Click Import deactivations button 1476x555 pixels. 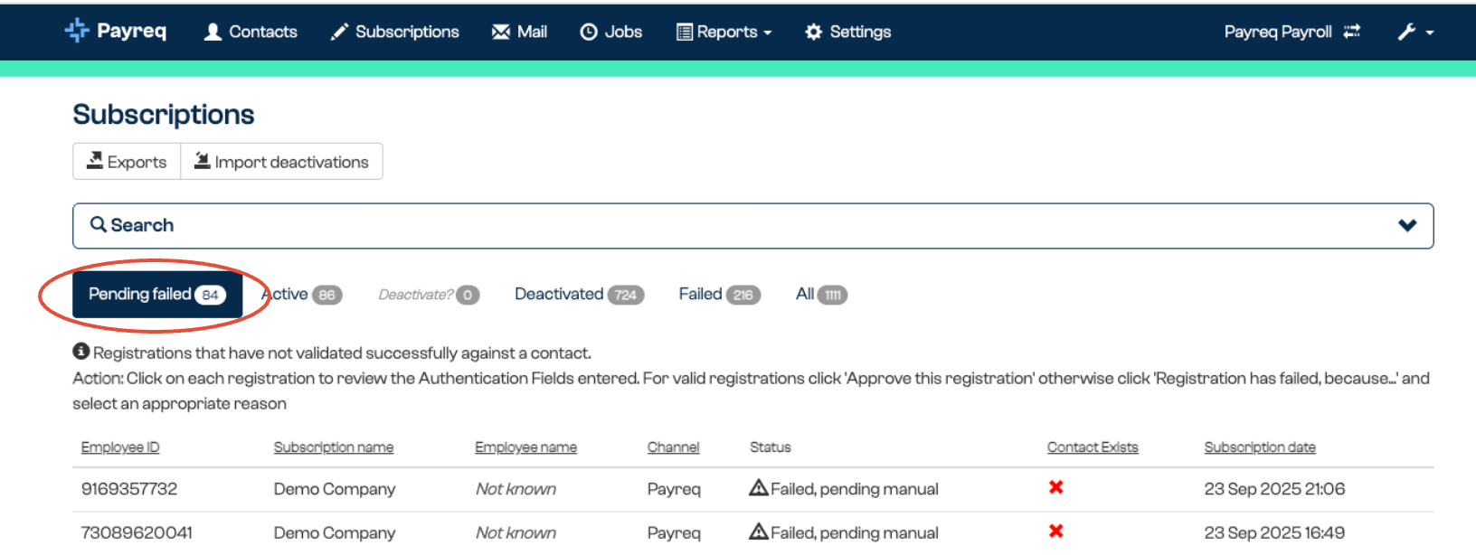click(281, 162)
